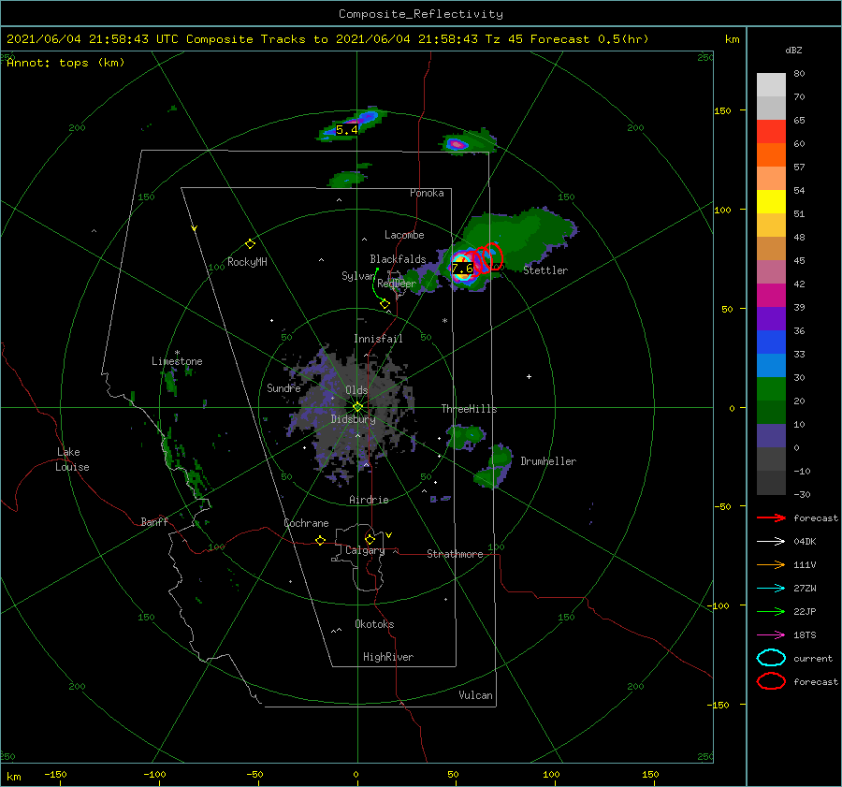This screenshot has width=842, height=787.
Task: Click the yellow diamond marker near RockyMH
Action: [x=250, y=244]
